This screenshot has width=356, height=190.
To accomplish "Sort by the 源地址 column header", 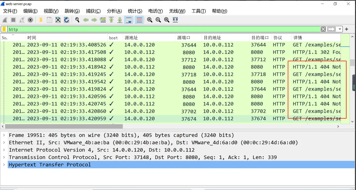I will point(149,38).
